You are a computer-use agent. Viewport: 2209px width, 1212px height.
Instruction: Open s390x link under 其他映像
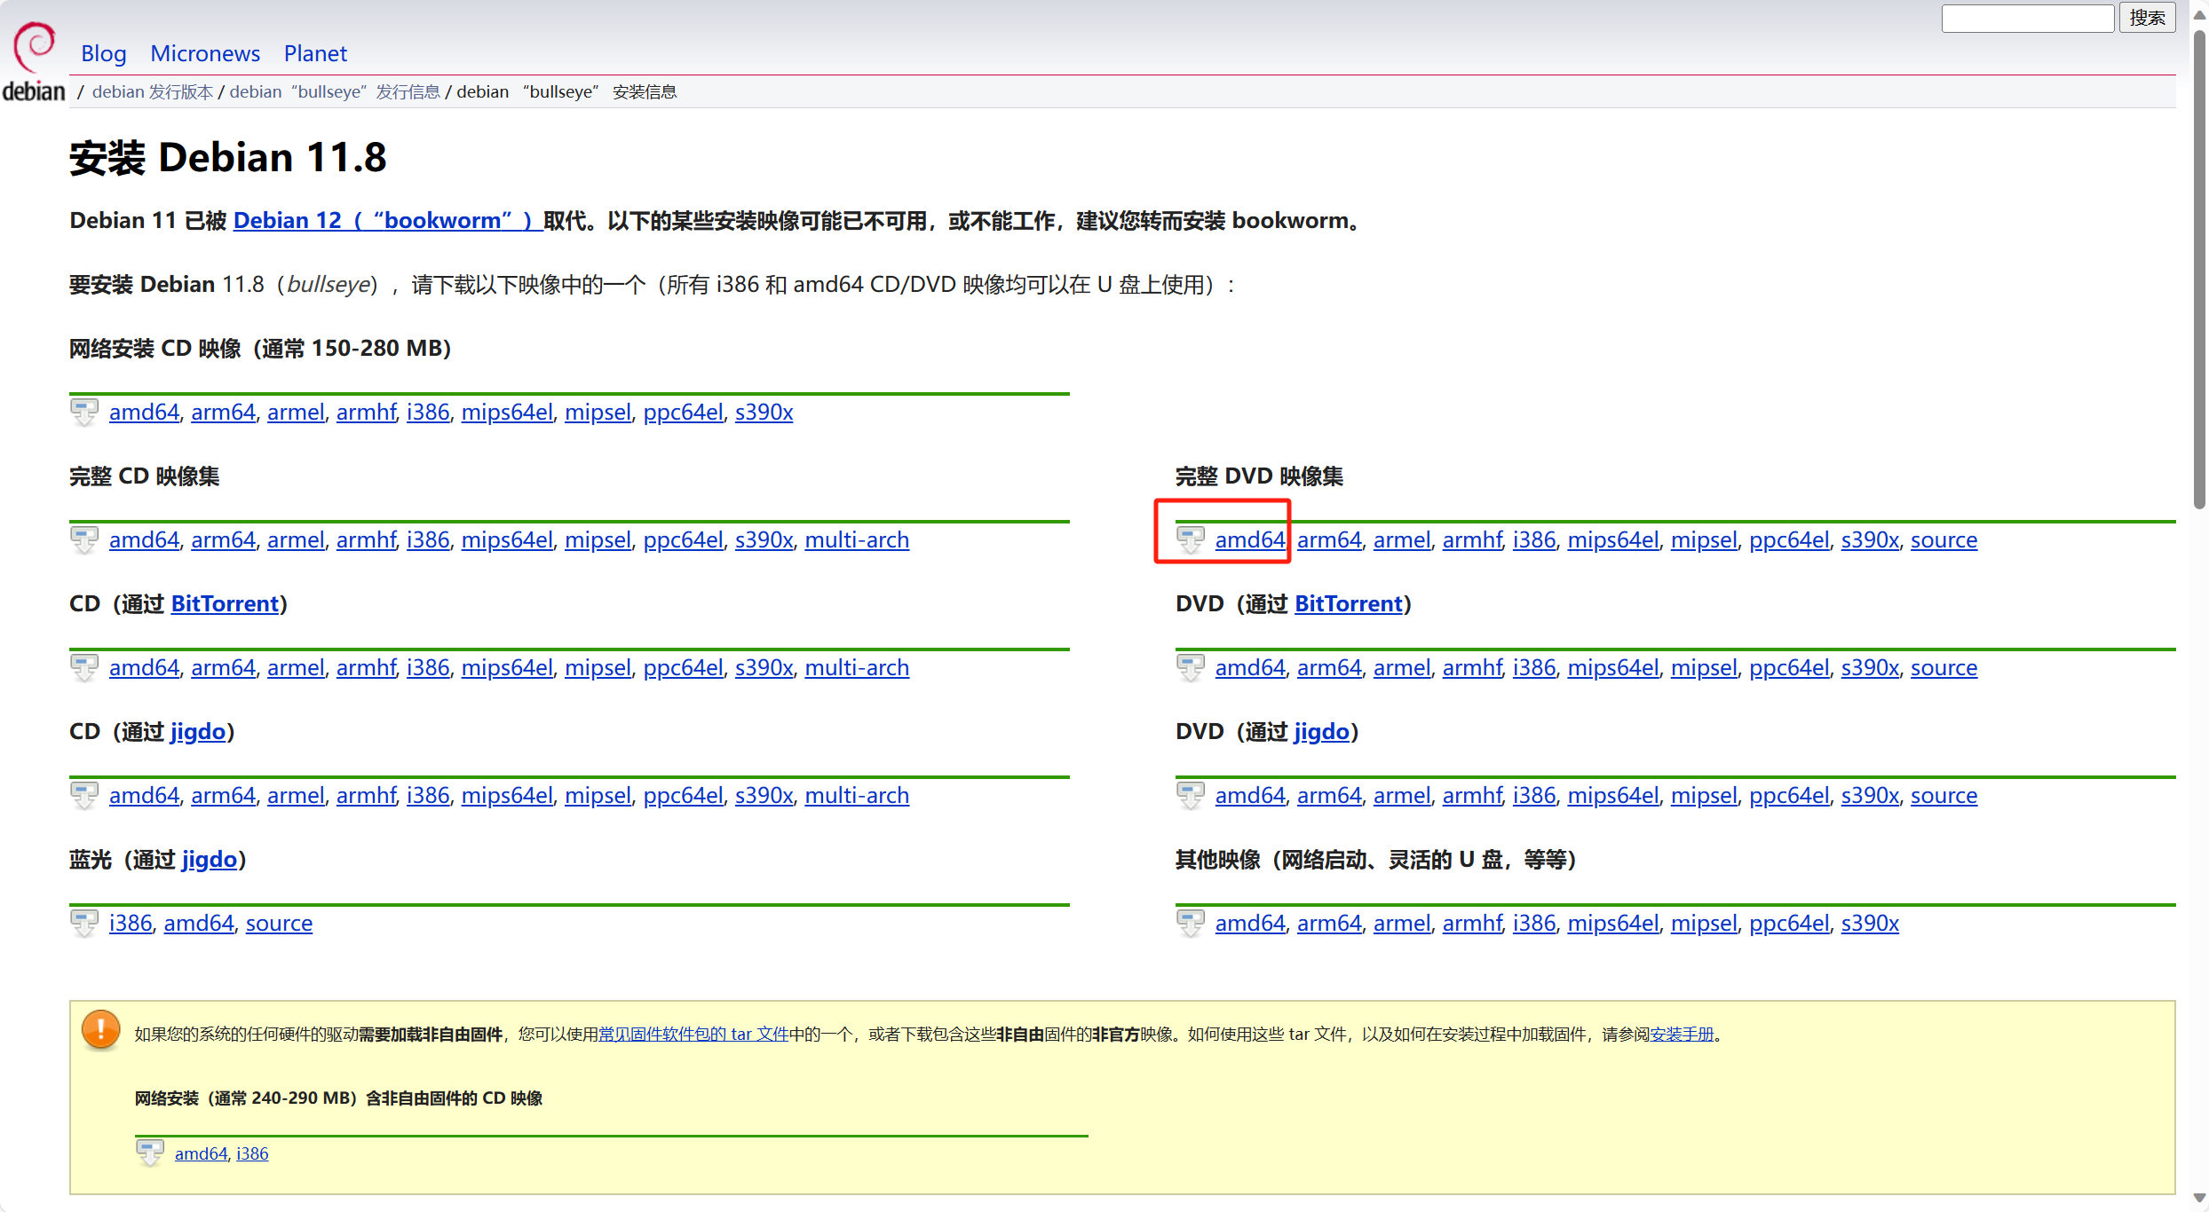[1870, 923]
